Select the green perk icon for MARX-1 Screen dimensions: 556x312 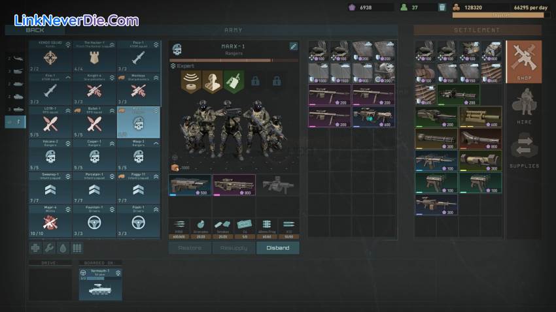tap(234, 80)
